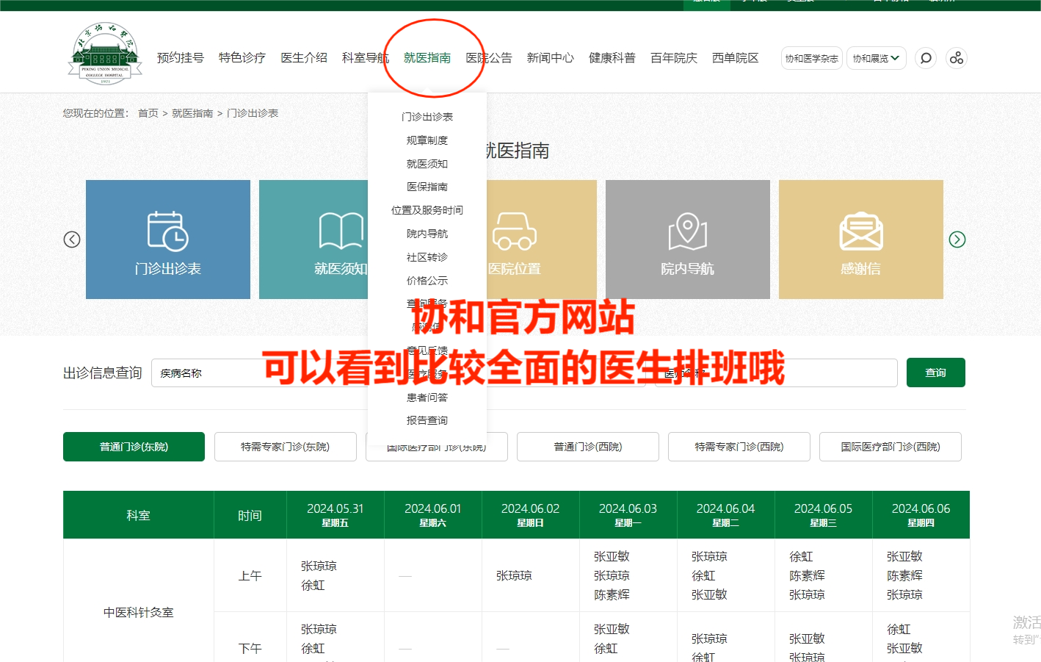Click the envelope icon tile for 感谢信
The height and width of the screenshot is (662, 1041).
coord(860,231)
